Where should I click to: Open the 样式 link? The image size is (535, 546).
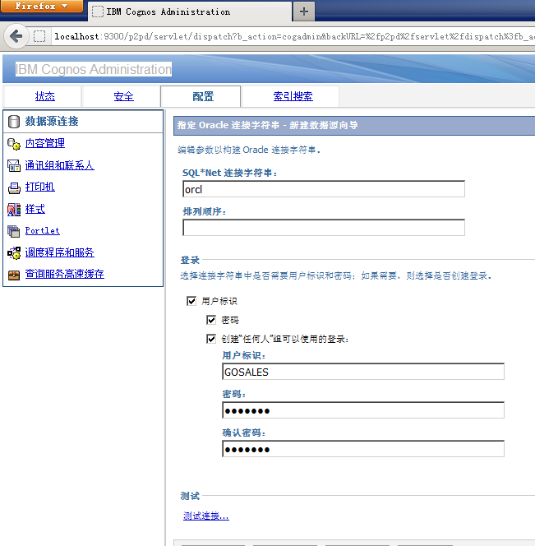35,209
